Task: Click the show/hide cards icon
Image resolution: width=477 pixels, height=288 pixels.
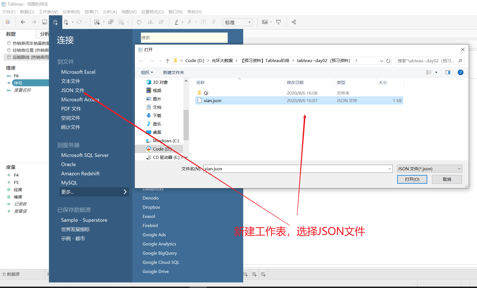Action: pyautogui.click(x=265, y=22)
